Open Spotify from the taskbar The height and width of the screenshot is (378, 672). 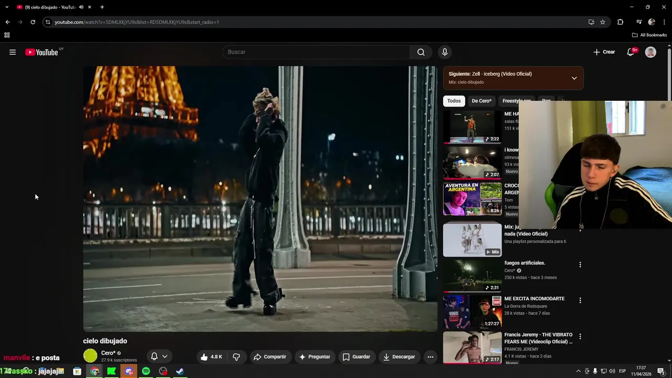pyautogui.click(x=146, y=371)
